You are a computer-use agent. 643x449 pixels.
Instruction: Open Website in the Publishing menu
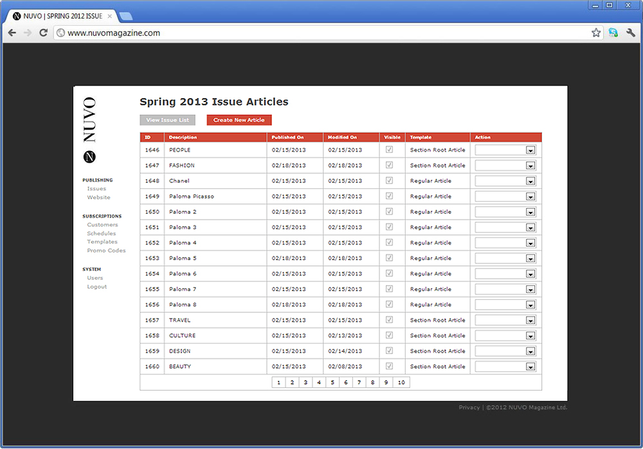pos(98,197)
